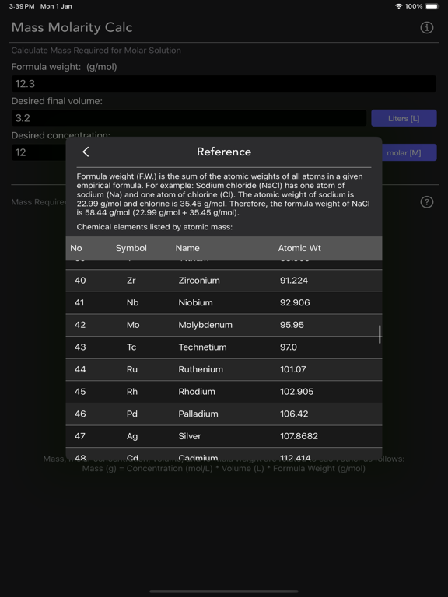Select the 91.224 atomic weight
Viewport: 448px width, 597px height.
[x=294, y=280]
